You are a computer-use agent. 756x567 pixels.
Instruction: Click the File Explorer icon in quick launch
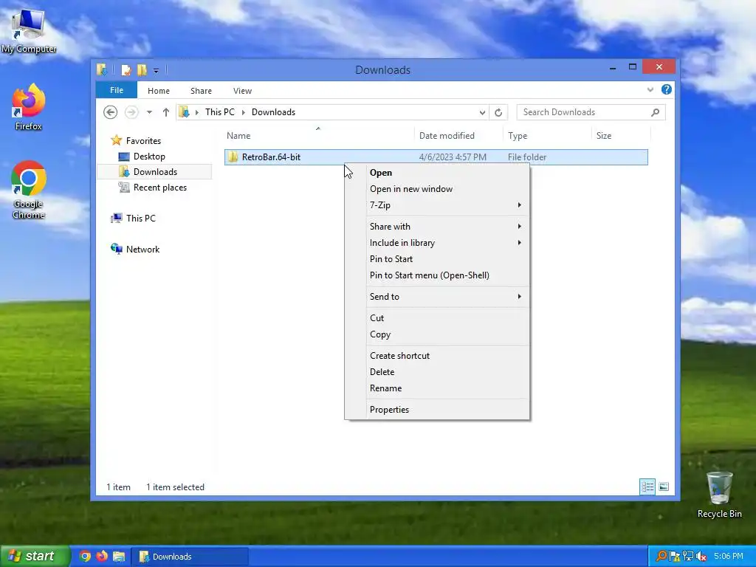point(119,556)
